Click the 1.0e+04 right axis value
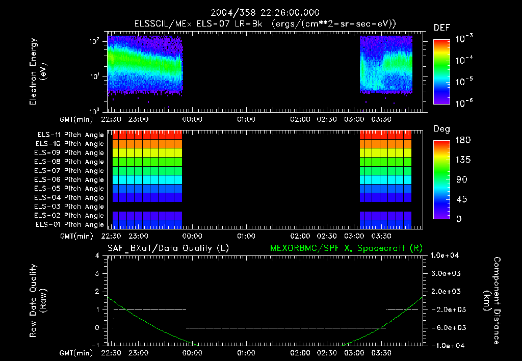Viewport: 522px width, 361px height. 445,255
